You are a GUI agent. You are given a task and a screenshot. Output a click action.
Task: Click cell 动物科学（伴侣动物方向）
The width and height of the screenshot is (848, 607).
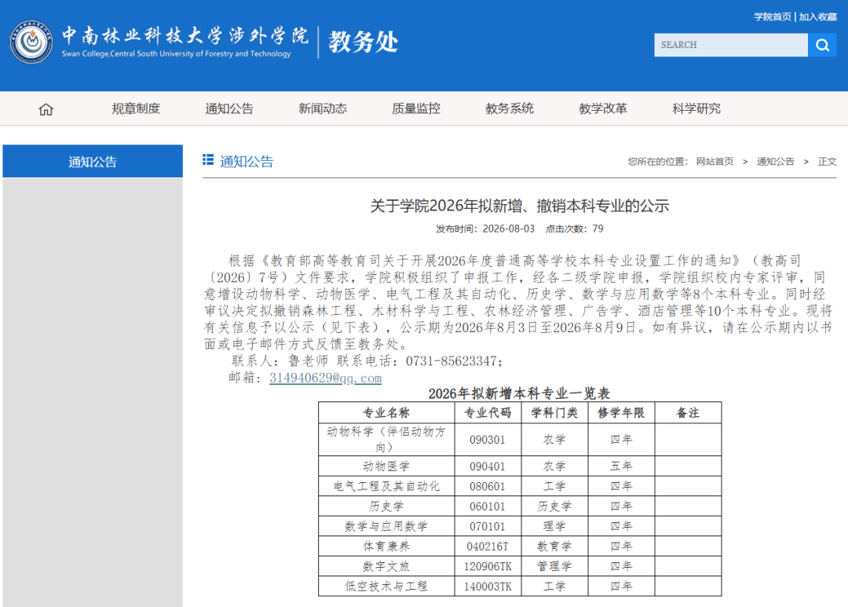pos(386,439)
